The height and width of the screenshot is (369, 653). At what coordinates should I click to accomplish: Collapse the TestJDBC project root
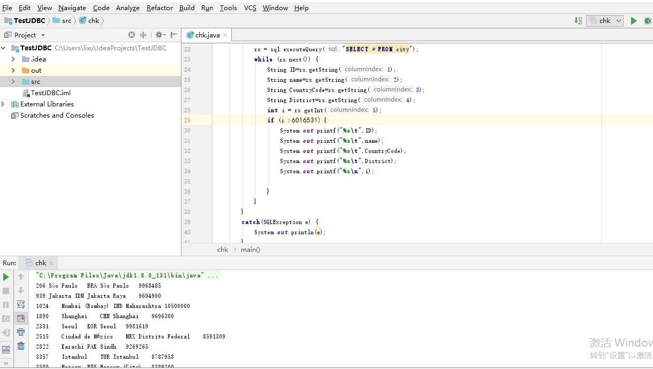4,48
